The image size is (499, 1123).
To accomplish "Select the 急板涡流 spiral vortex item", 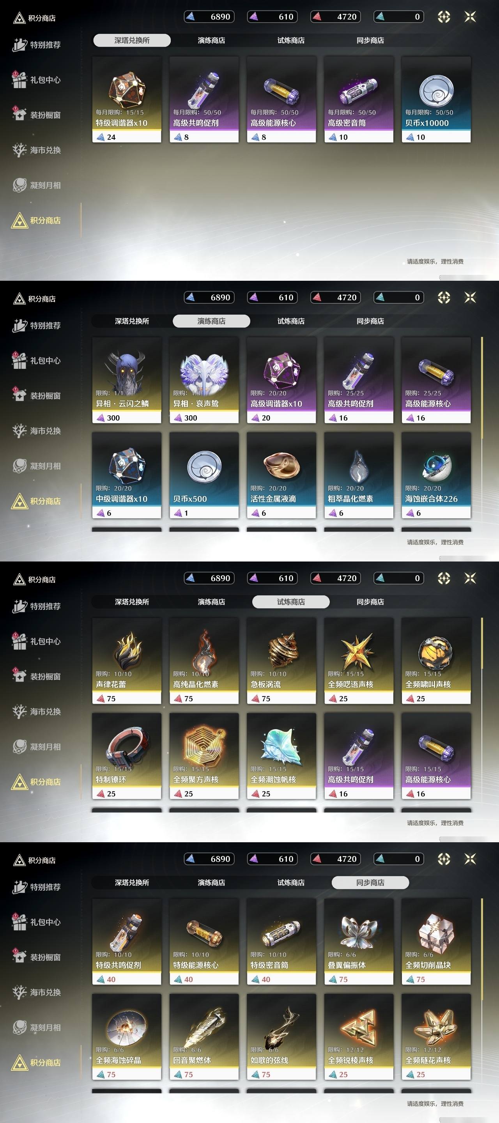I will click(281, 661).
